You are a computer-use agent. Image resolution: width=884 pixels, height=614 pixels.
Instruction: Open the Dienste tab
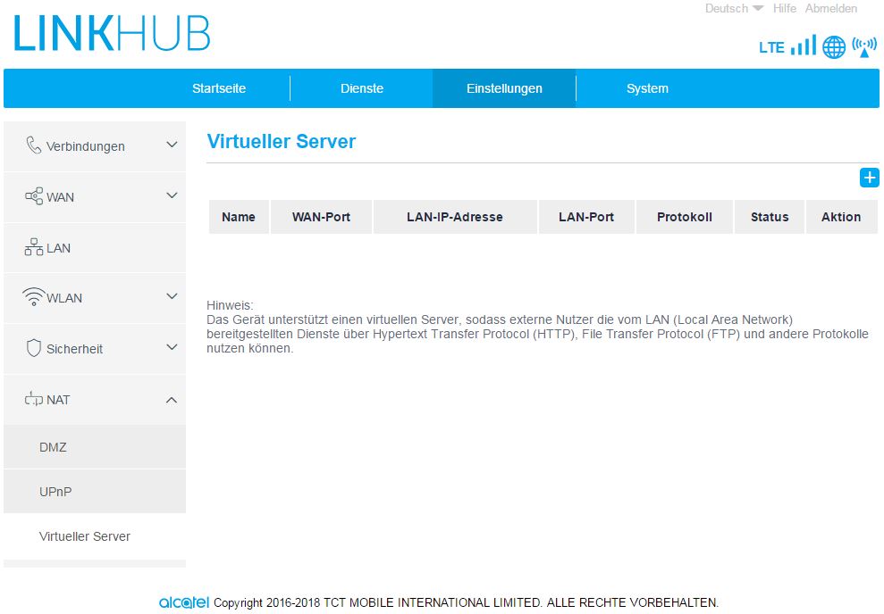point(362,88)
